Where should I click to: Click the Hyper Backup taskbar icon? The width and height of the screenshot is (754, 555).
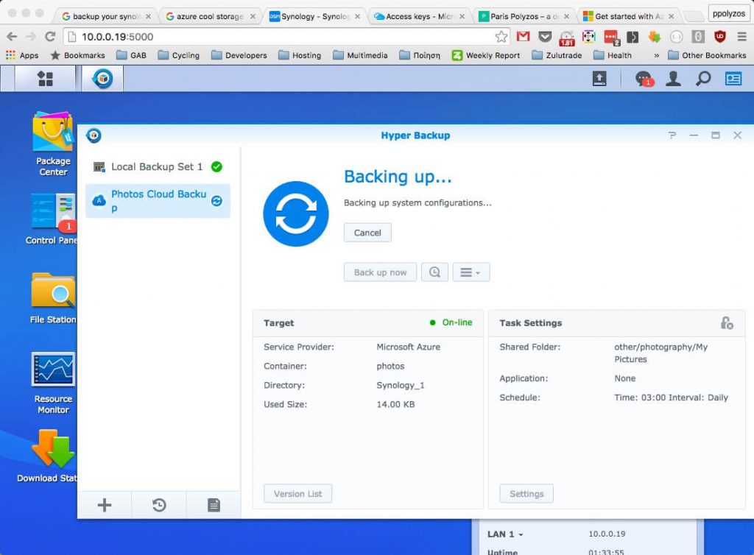tap(102, 78)
